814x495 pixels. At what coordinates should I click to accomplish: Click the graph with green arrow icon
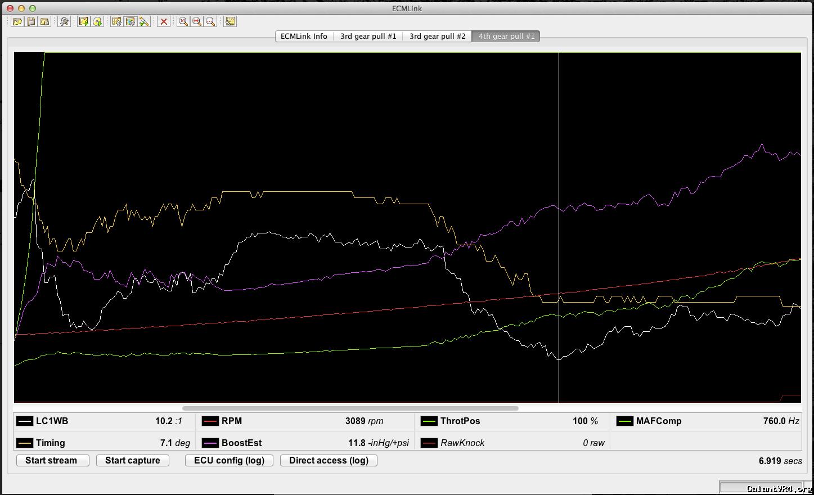(83, 21)
